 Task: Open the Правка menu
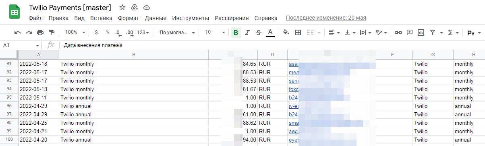[59, 18]
